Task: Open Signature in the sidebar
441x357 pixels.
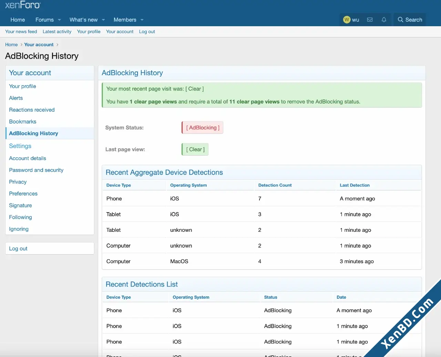Action: click(50, 205)
